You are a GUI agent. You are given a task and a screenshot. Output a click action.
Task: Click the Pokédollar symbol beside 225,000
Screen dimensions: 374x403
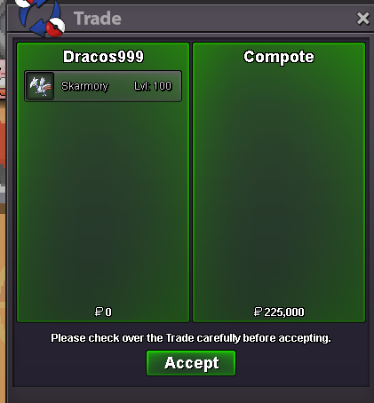[258, 312]
